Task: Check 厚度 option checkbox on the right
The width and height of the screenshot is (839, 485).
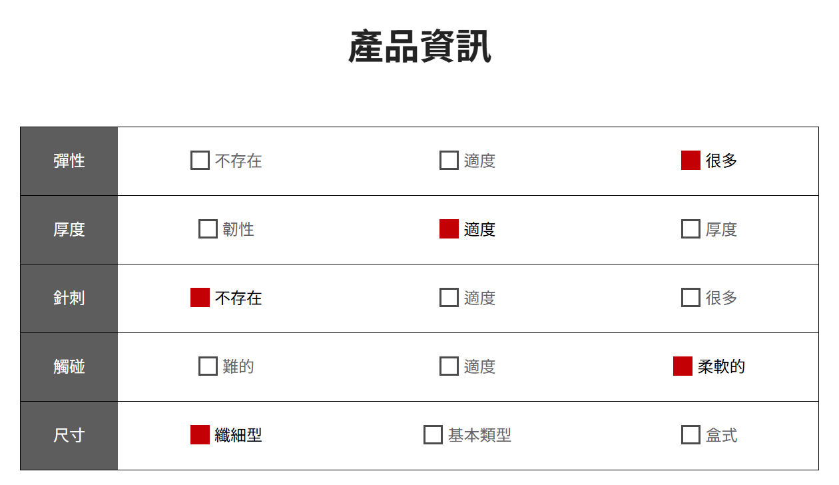Action: pos(691,229)
